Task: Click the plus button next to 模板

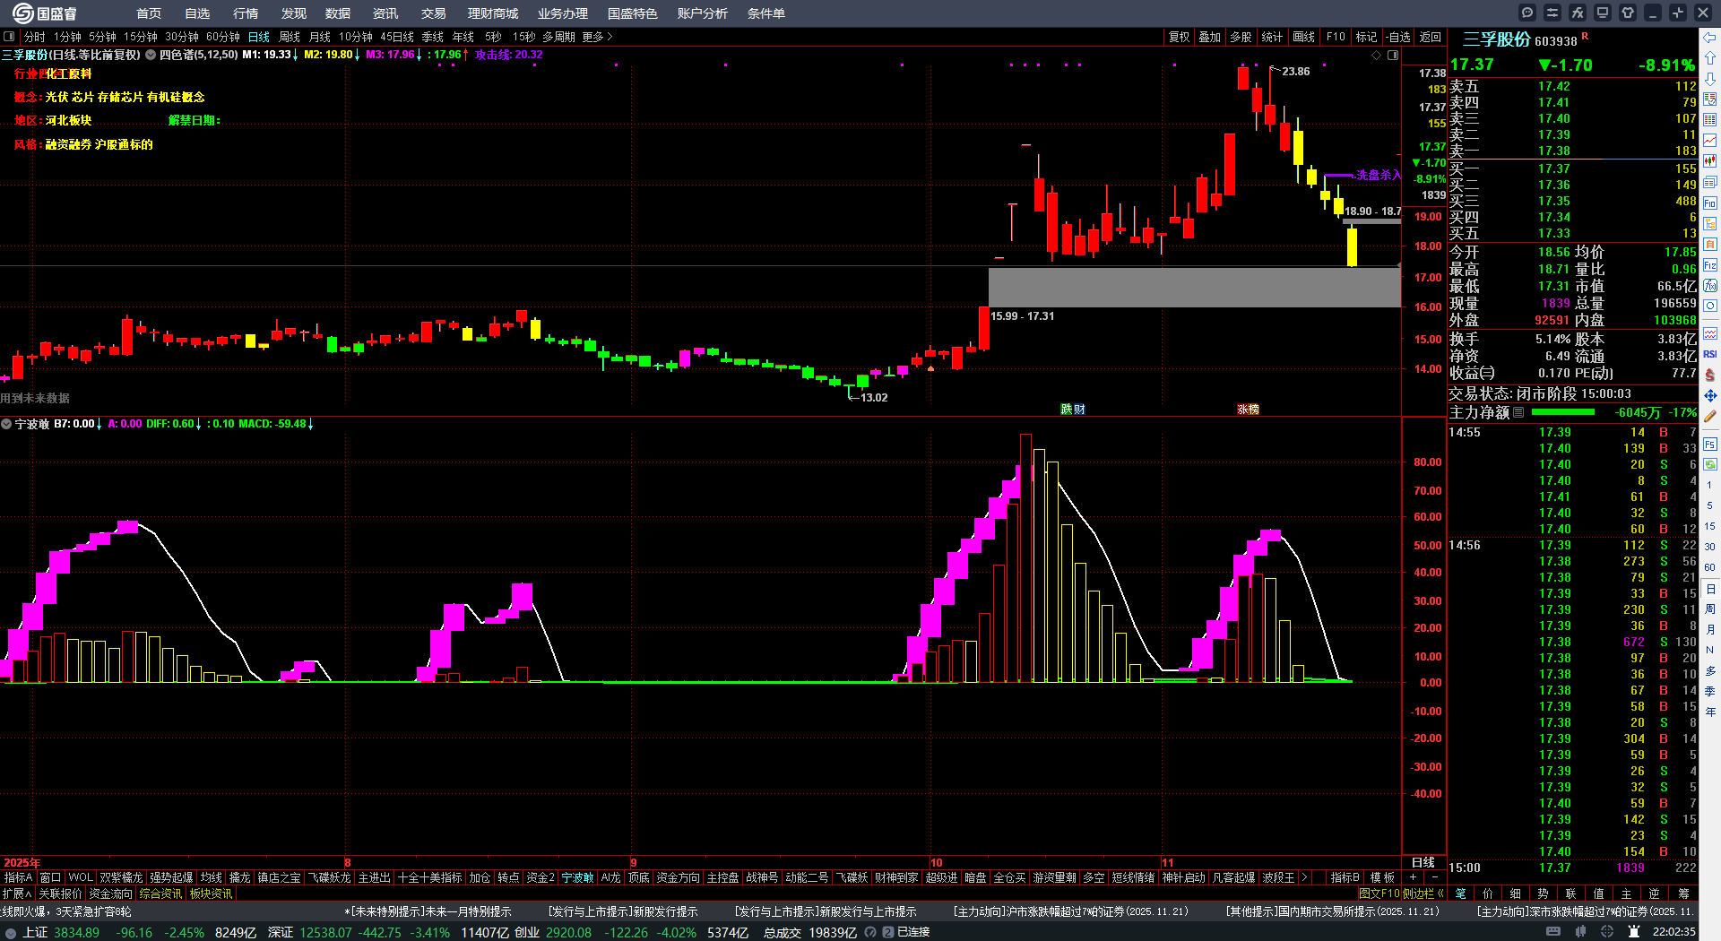Action: 1414,877
